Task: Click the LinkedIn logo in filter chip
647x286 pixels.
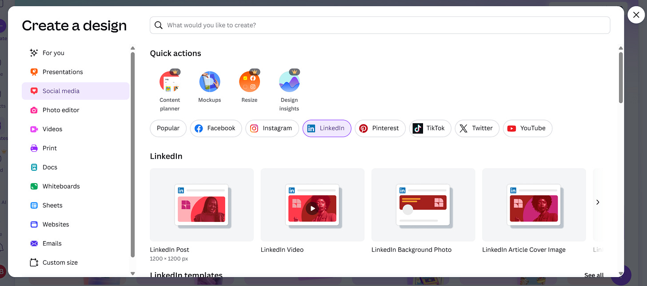Action: pyautogui.click(x=311, y=129)
